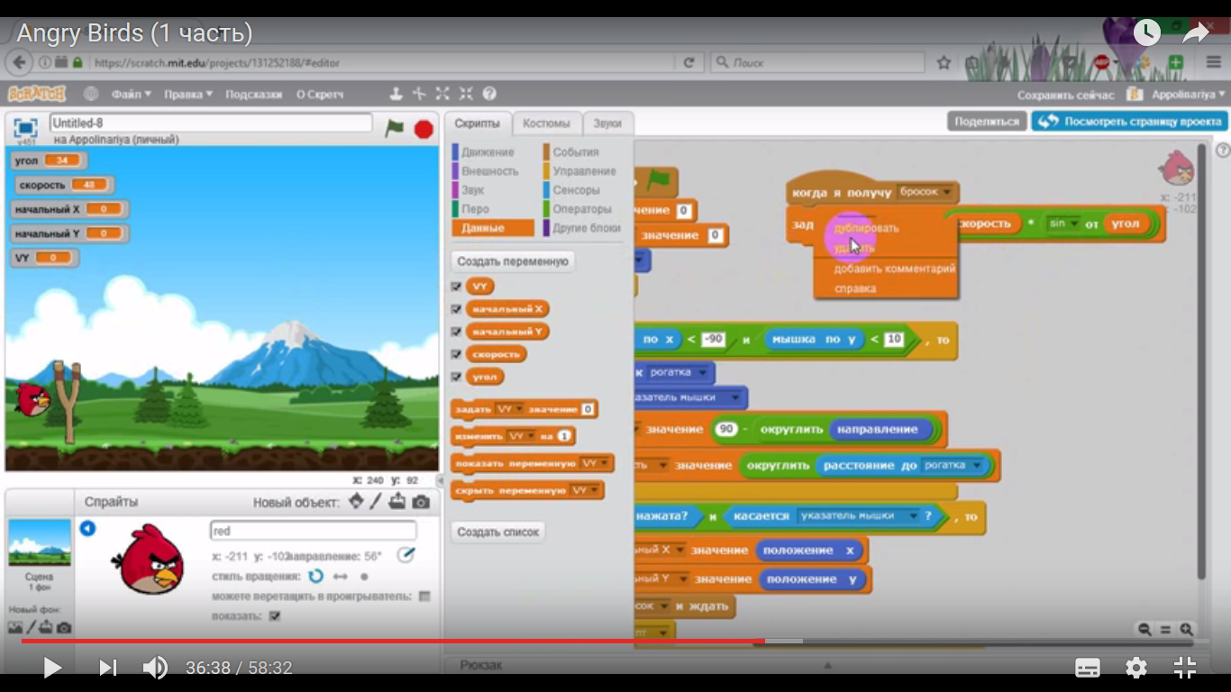This screenshot has height=692, width=1231.
Task: Click the block help question mark tool
Action: 489,94
